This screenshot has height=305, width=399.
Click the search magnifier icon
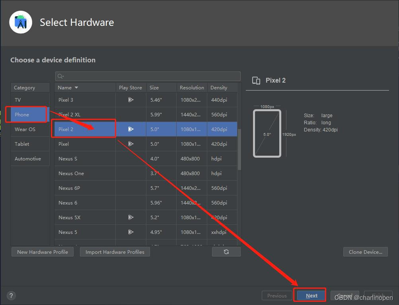tap(60, 76)
